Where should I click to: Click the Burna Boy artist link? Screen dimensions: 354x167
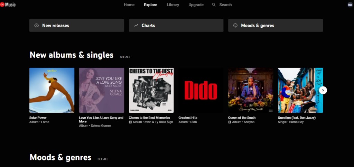pos(296,122)
